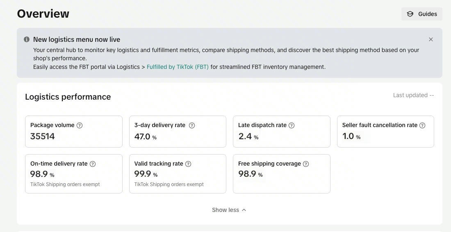Click Seller fault cancellation rate help icon

pos(422,125)
